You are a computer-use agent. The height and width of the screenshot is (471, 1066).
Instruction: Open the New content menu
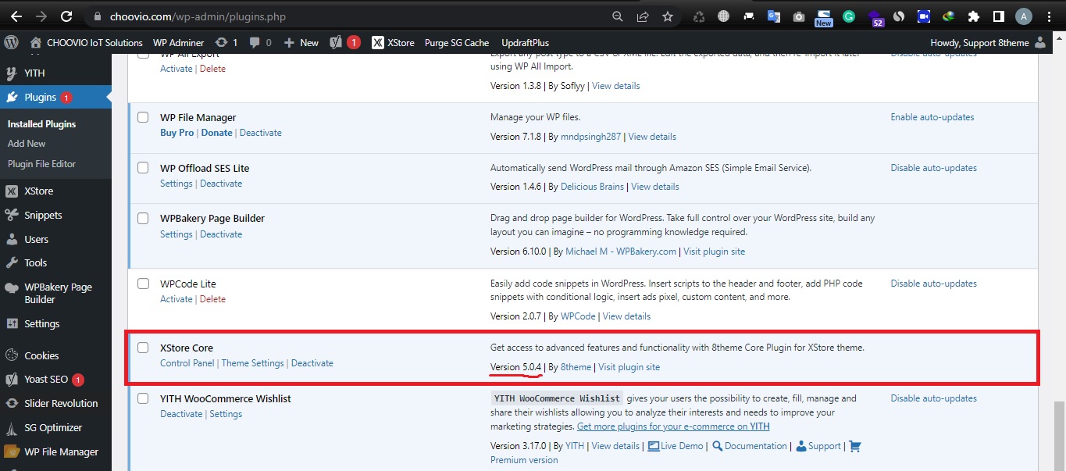tap(301, 42)
